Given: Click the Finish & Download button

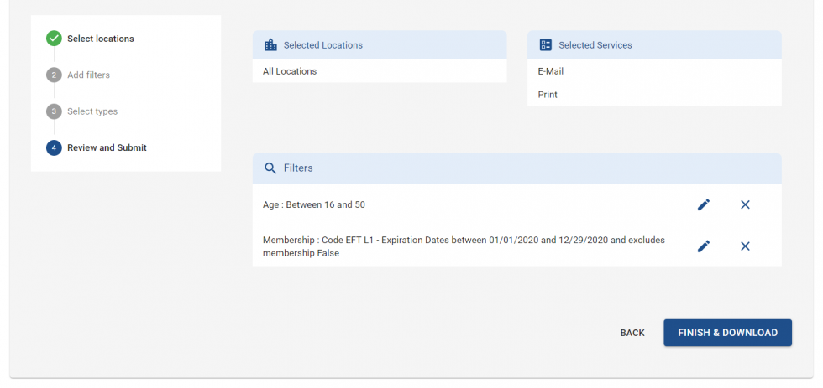Looking at the screenshot, I should [727, 333].
